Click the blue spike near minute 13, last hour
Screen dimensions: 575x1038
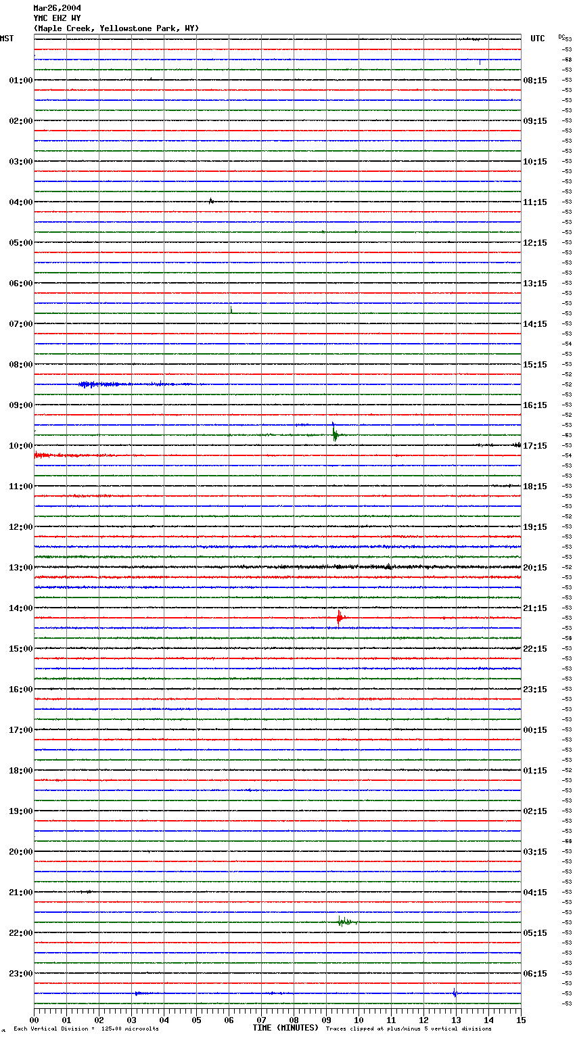tap(455, 993)
